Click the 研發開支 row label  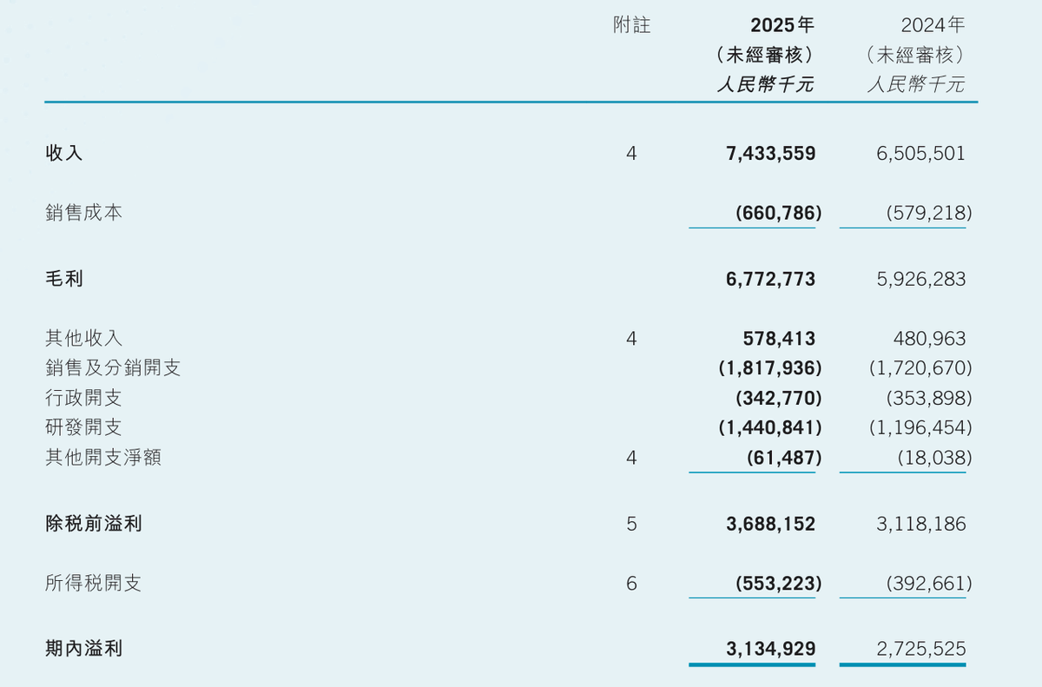pyautogui.click(x=83, y=427)
